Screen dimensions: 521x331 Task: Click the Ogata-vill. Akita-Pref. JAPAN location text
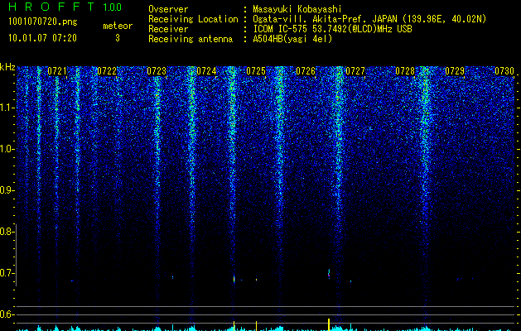[369, 19]
